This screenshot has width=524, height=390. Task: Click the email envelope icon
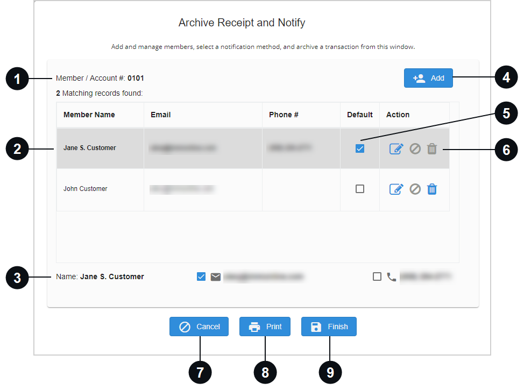tap(216, 276)
